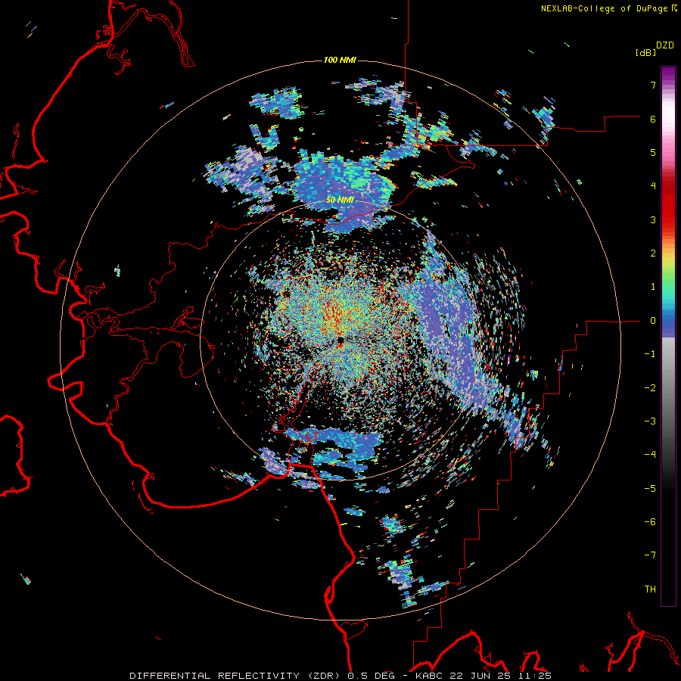Click the -6 value on the color scale

pyautogui.click(x=650, y=522)
